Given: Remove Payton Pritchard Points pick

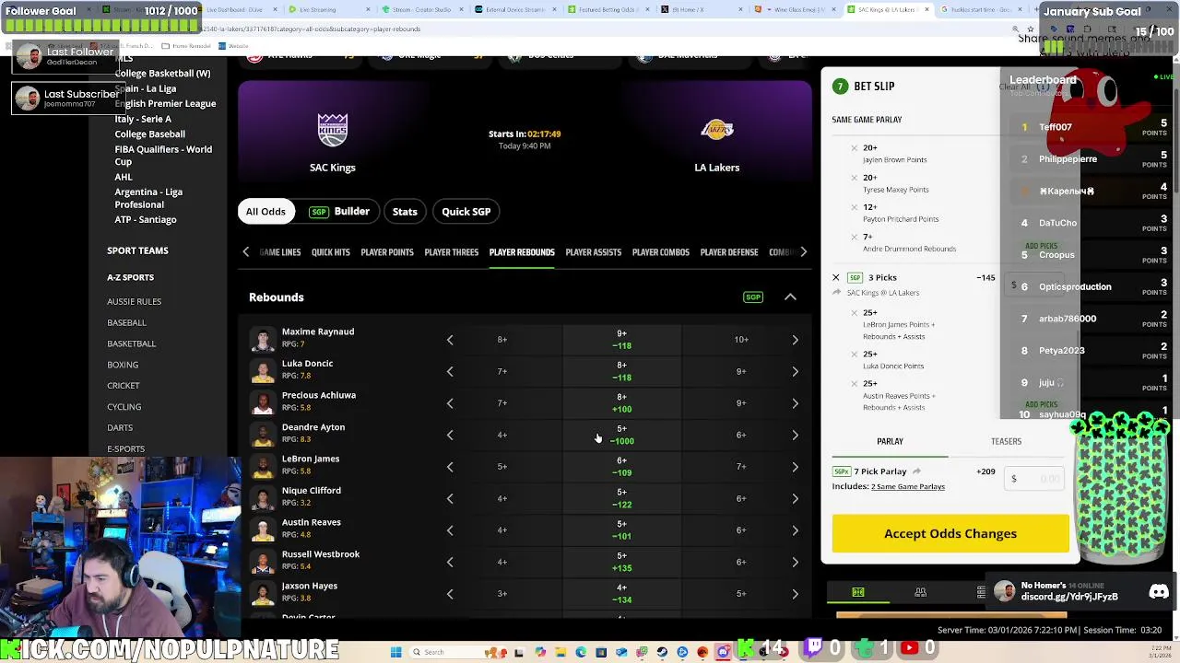Looking at the screenshot, I should (x=854, y=207).
